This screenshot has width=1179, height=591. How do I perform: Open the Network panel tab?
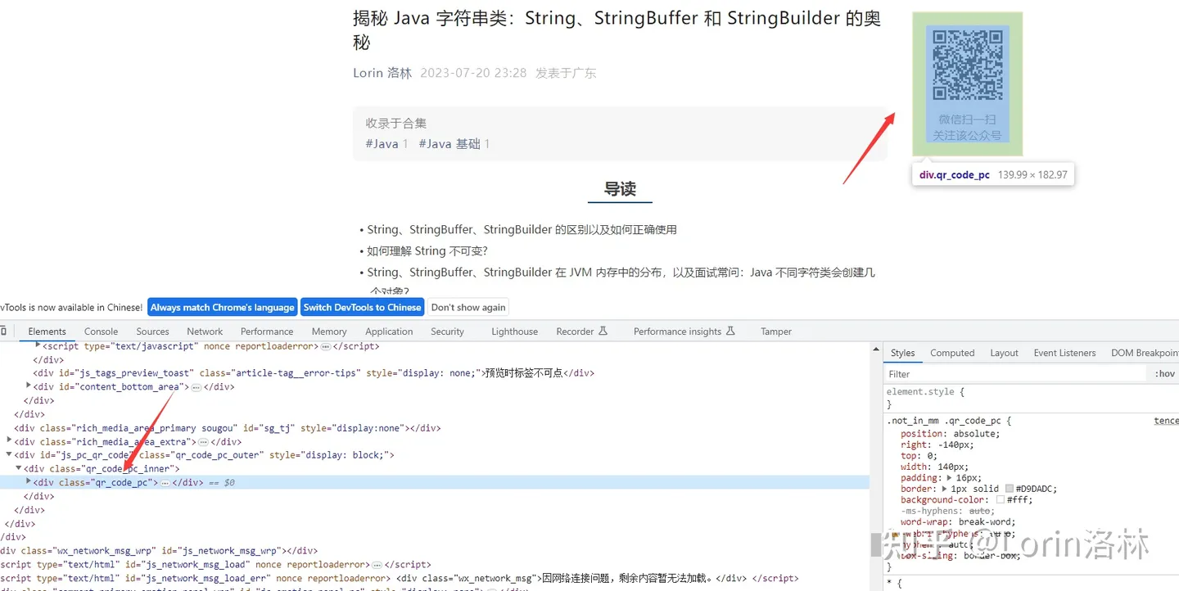tap(205, 332)
